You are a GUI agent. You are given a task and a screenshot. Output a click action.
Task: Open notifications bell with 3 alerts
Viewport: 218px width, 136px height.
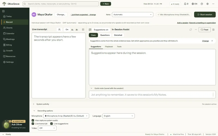[186, 4]
